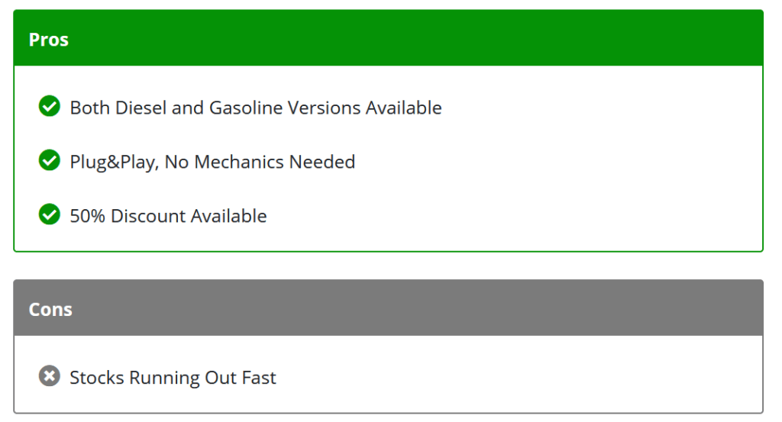Click the green Pros header bar

coord(389,38)
